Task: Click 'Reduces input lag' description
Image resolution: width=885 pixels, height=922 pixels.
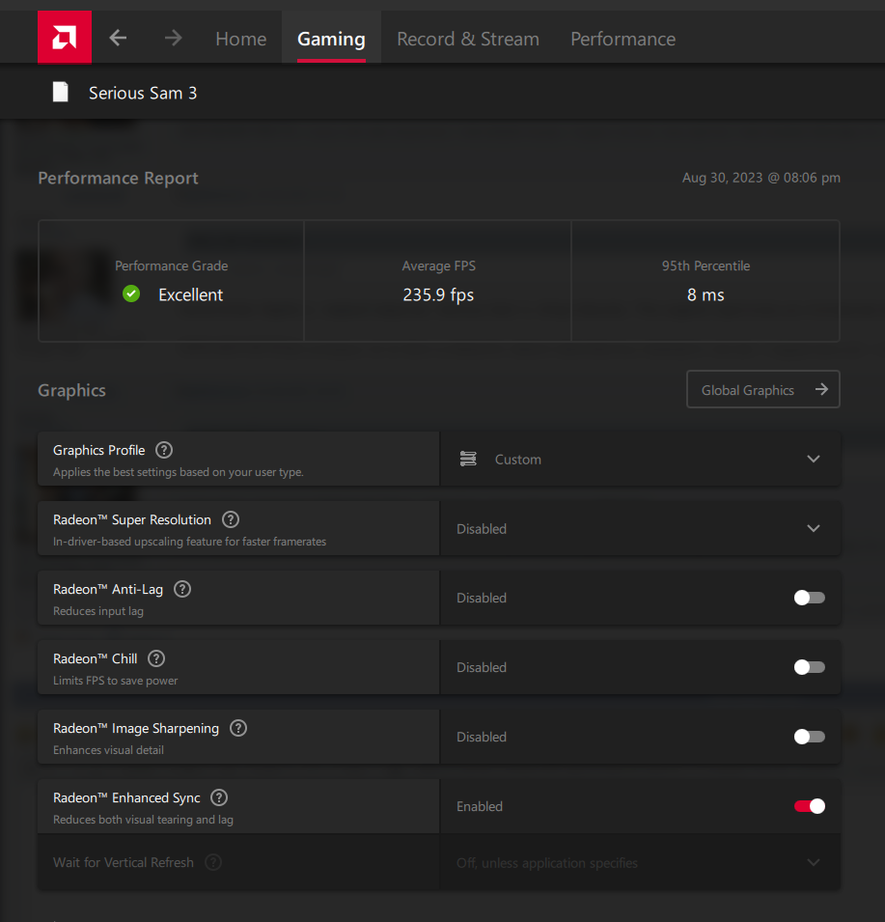Action: point(98,611)
